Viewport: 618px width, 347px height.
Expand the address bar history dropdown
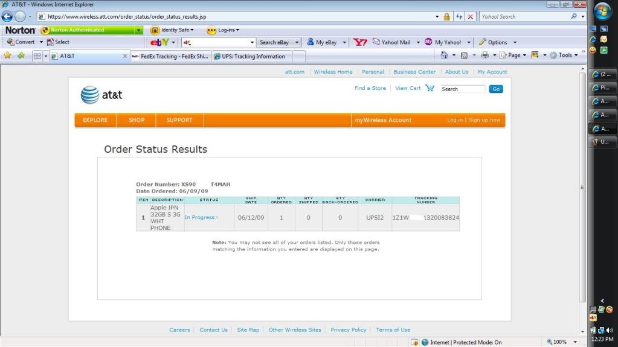pos(437,16)
